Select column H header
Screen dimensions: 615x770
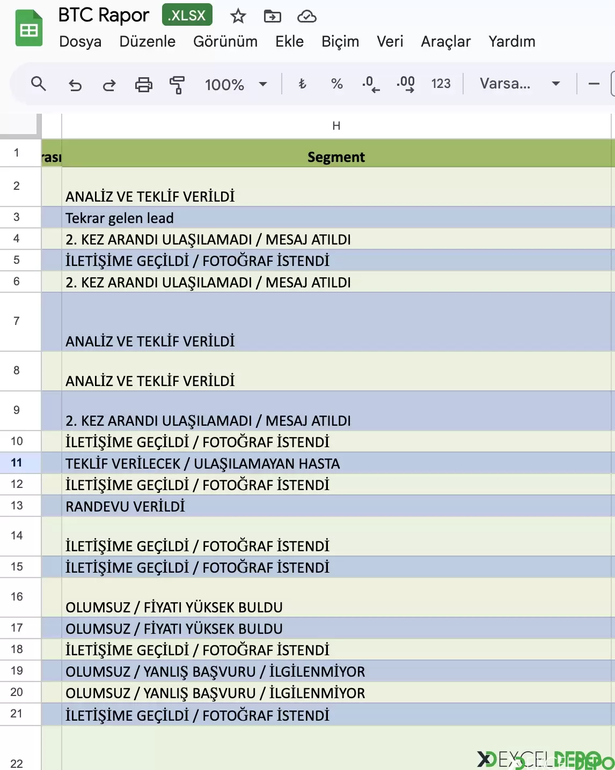(336, 126)
